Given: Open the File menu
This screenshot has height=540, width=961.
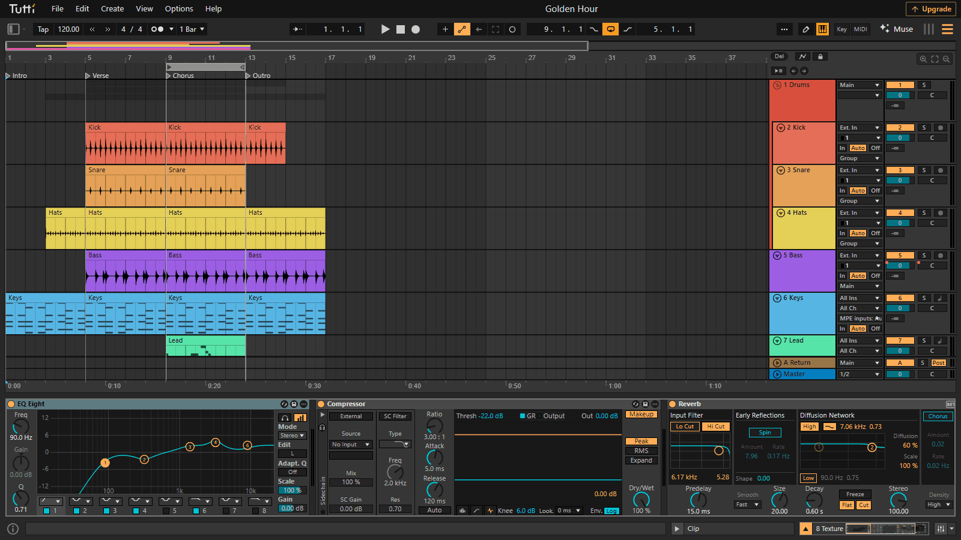Looking at the screenshot, I should point(58,8).
